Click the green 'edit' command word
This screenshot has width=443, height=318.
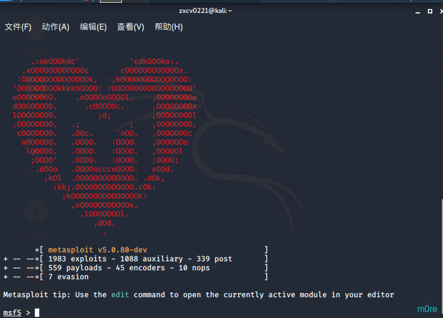click(x=120, y=294)
